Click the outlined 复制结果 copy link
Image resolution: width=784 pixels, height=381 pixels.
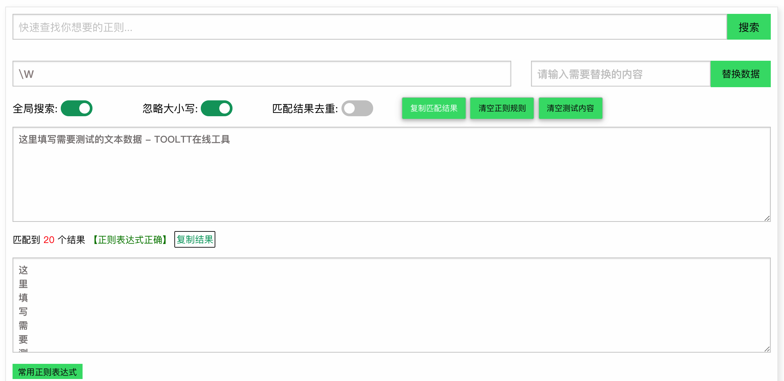pyautogui.click(x=195, y=239)
